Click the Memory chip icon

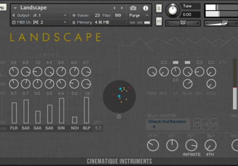(74, 22)
